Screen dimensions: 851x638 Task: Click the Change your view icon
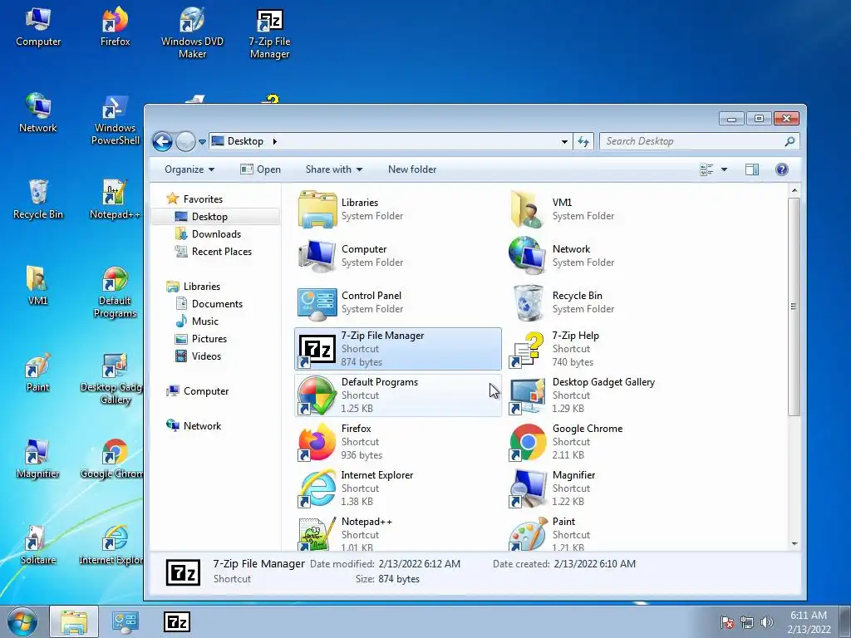click(x=706, y=169)
